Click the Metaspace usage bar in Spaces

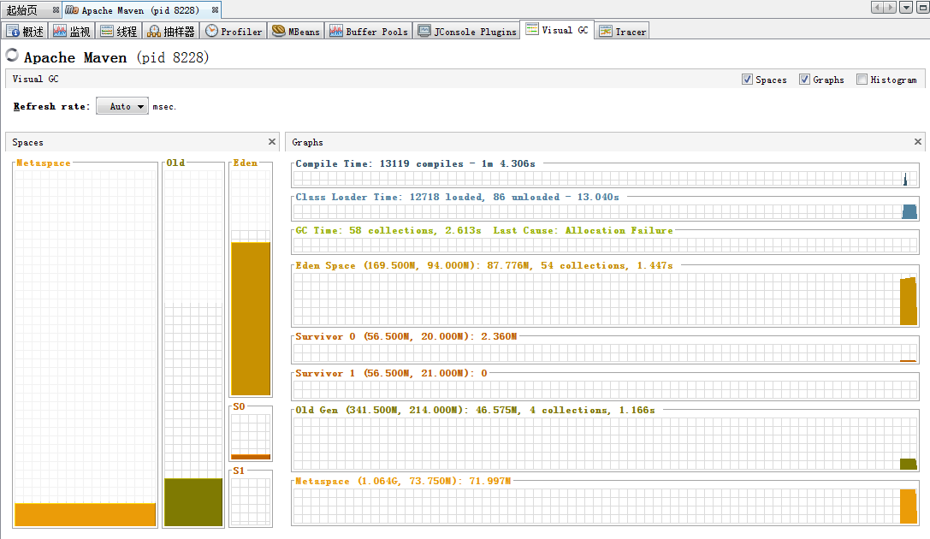click(85, 515)
